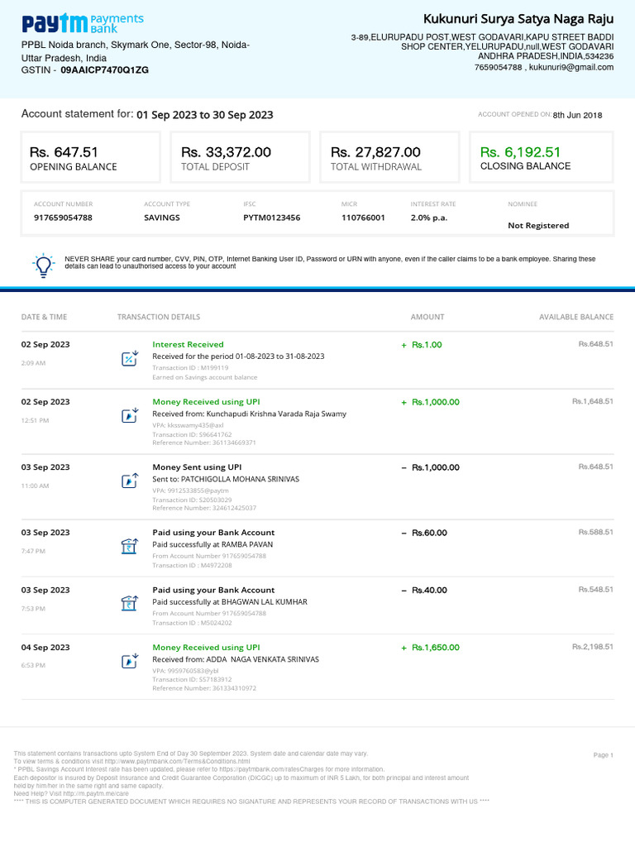Click the bank icon beside RAMBA PAVAN payment
The image size is (635, 847).
129,546
